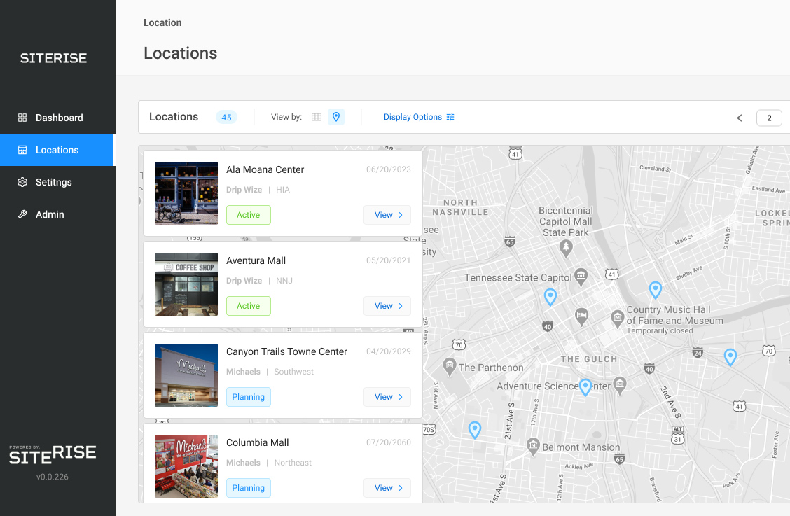
Task: Open the Settings gear icon in sidebar
Action: tap(23, 182)
